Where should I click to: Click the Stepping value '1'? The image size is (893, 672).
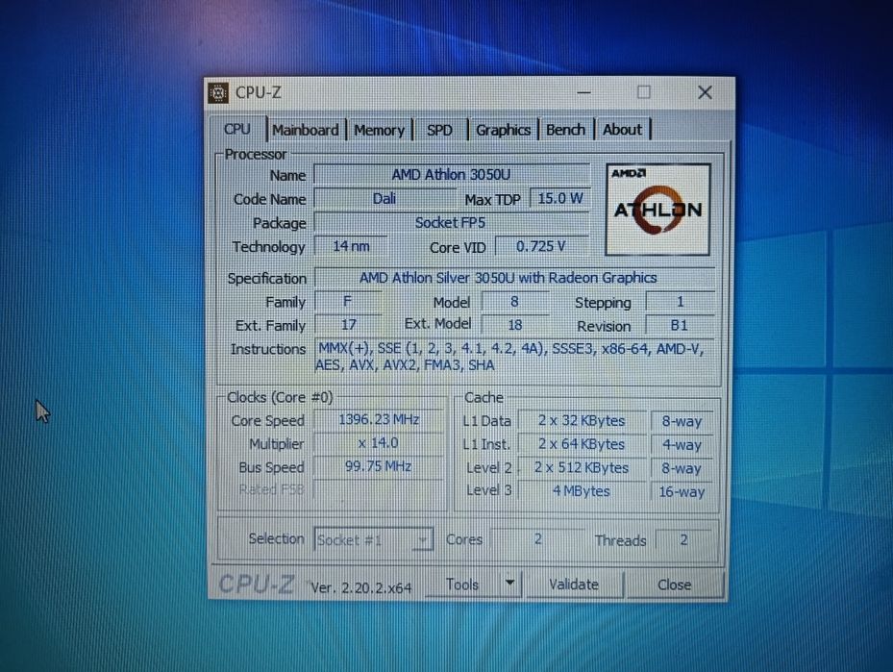(x=680, y=301)
